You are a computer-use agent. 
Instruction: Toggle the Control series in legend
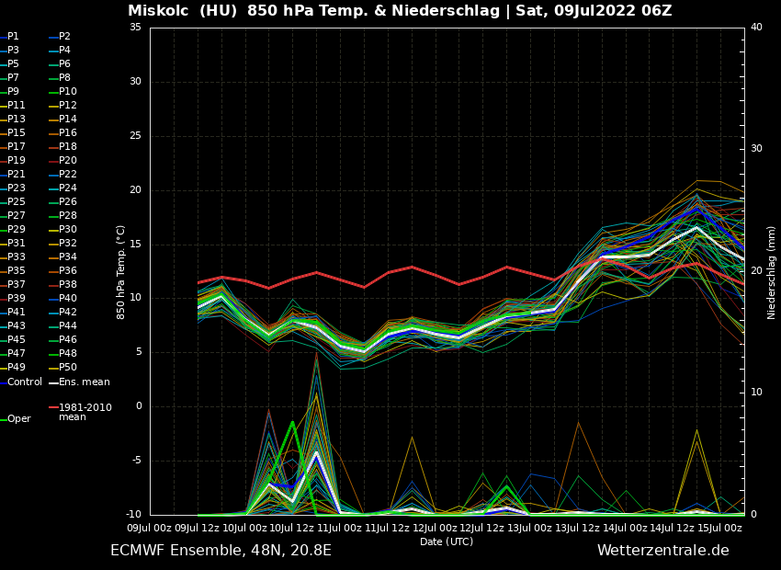[x=25, y=382]
